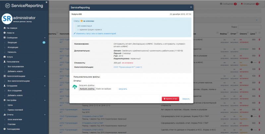Collapse the Отчеты sidebar section
Viewport: 265px width, 134px height.
45,115
